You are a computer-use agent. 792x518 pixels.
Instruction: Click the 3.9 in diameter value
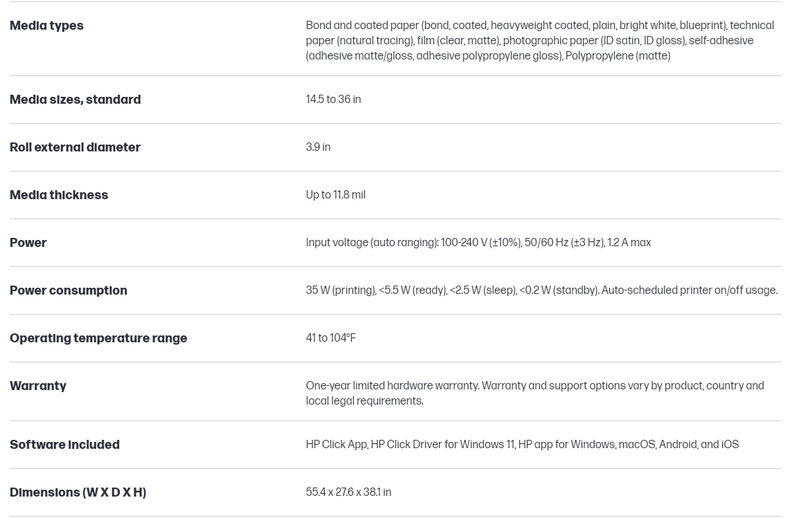318,147
